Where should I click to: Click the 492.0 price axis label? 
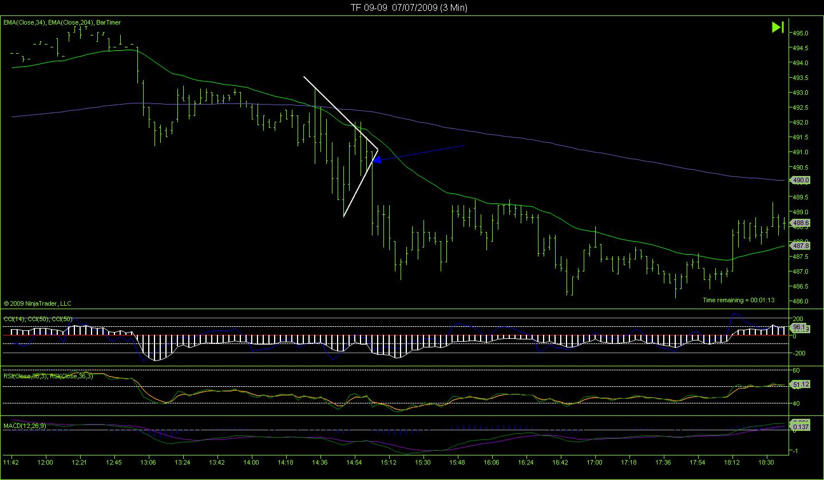(x=801, y=122)
